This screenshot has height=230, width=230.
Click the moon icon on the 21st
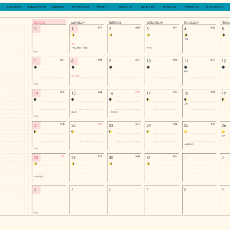click(35, 131)
